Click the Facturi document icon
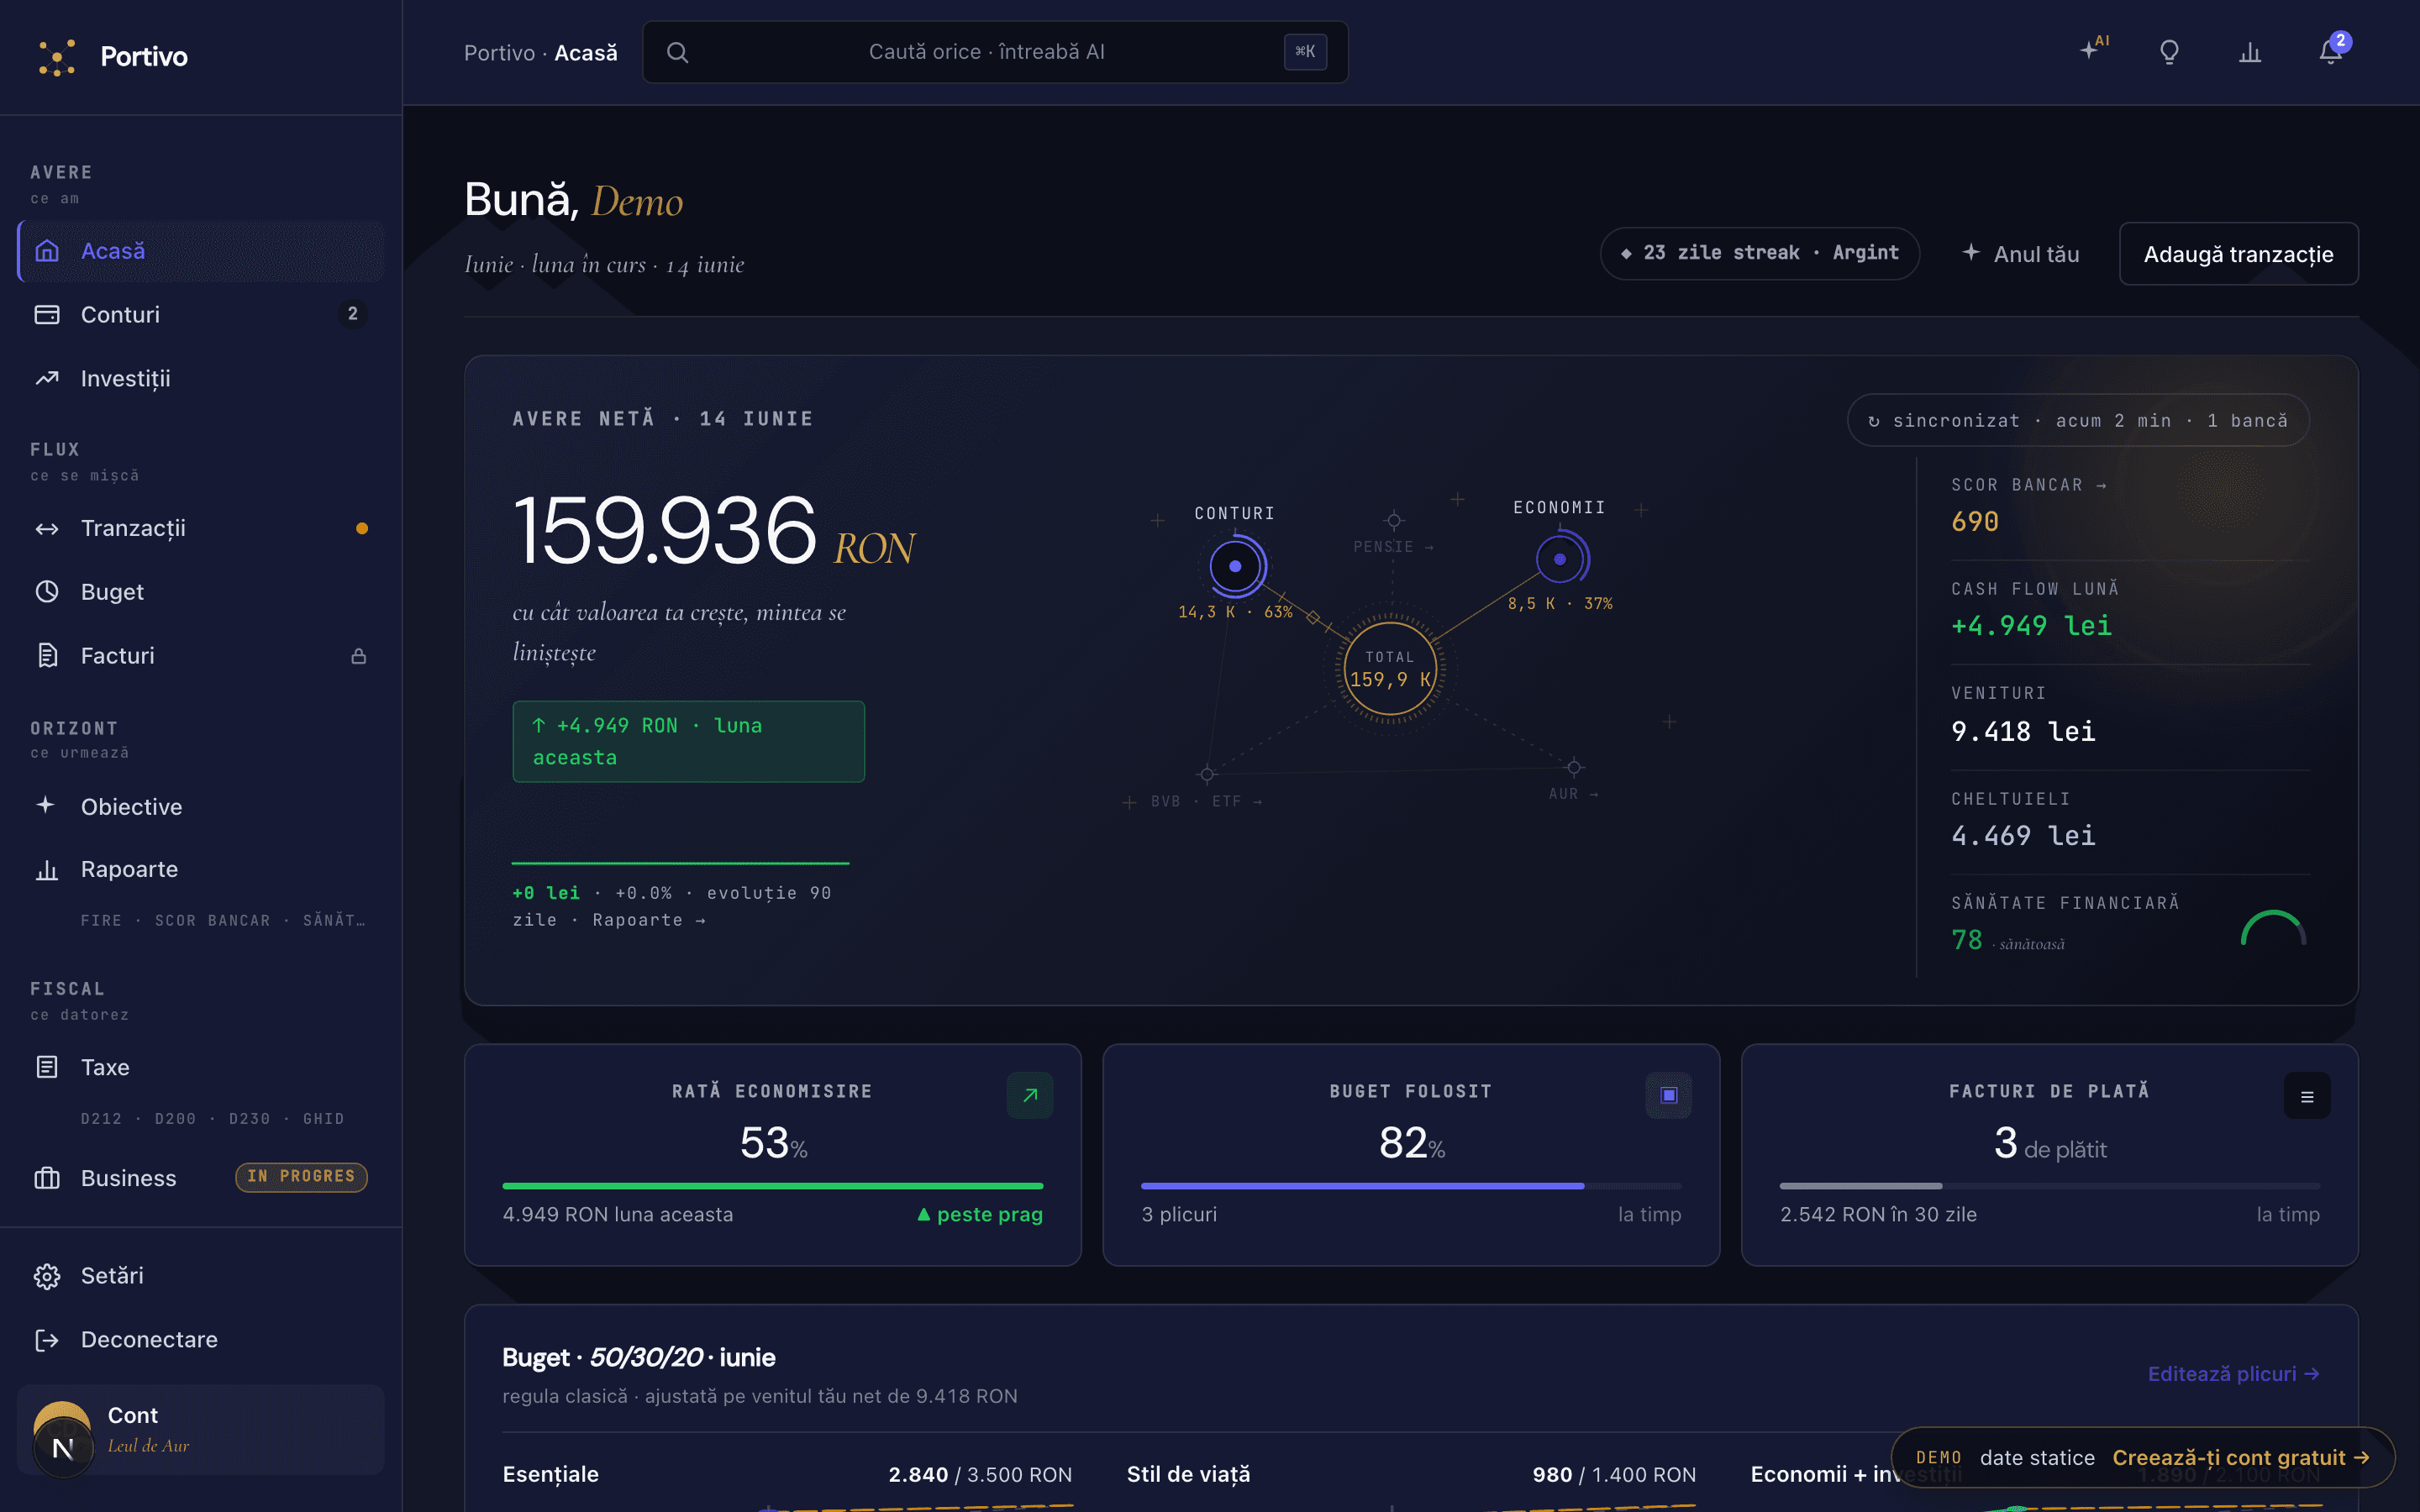The height and width of the screenshot is (1512, 2420). 47,656
